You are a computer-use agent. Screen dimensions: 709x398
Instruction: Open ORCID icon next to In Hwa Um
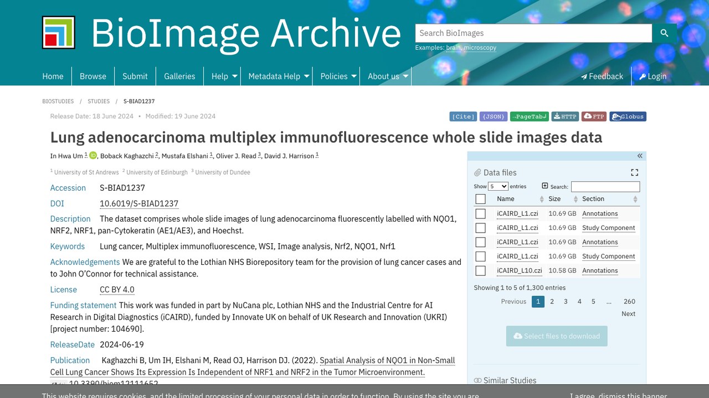tap(93, 156)
